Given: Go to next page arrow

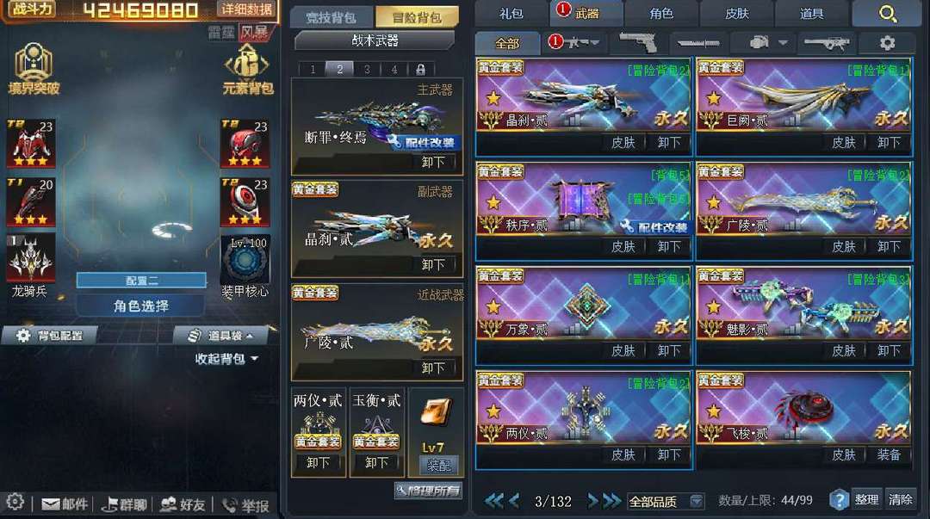Looking at the screenshot, I should [x=592, y=501].
